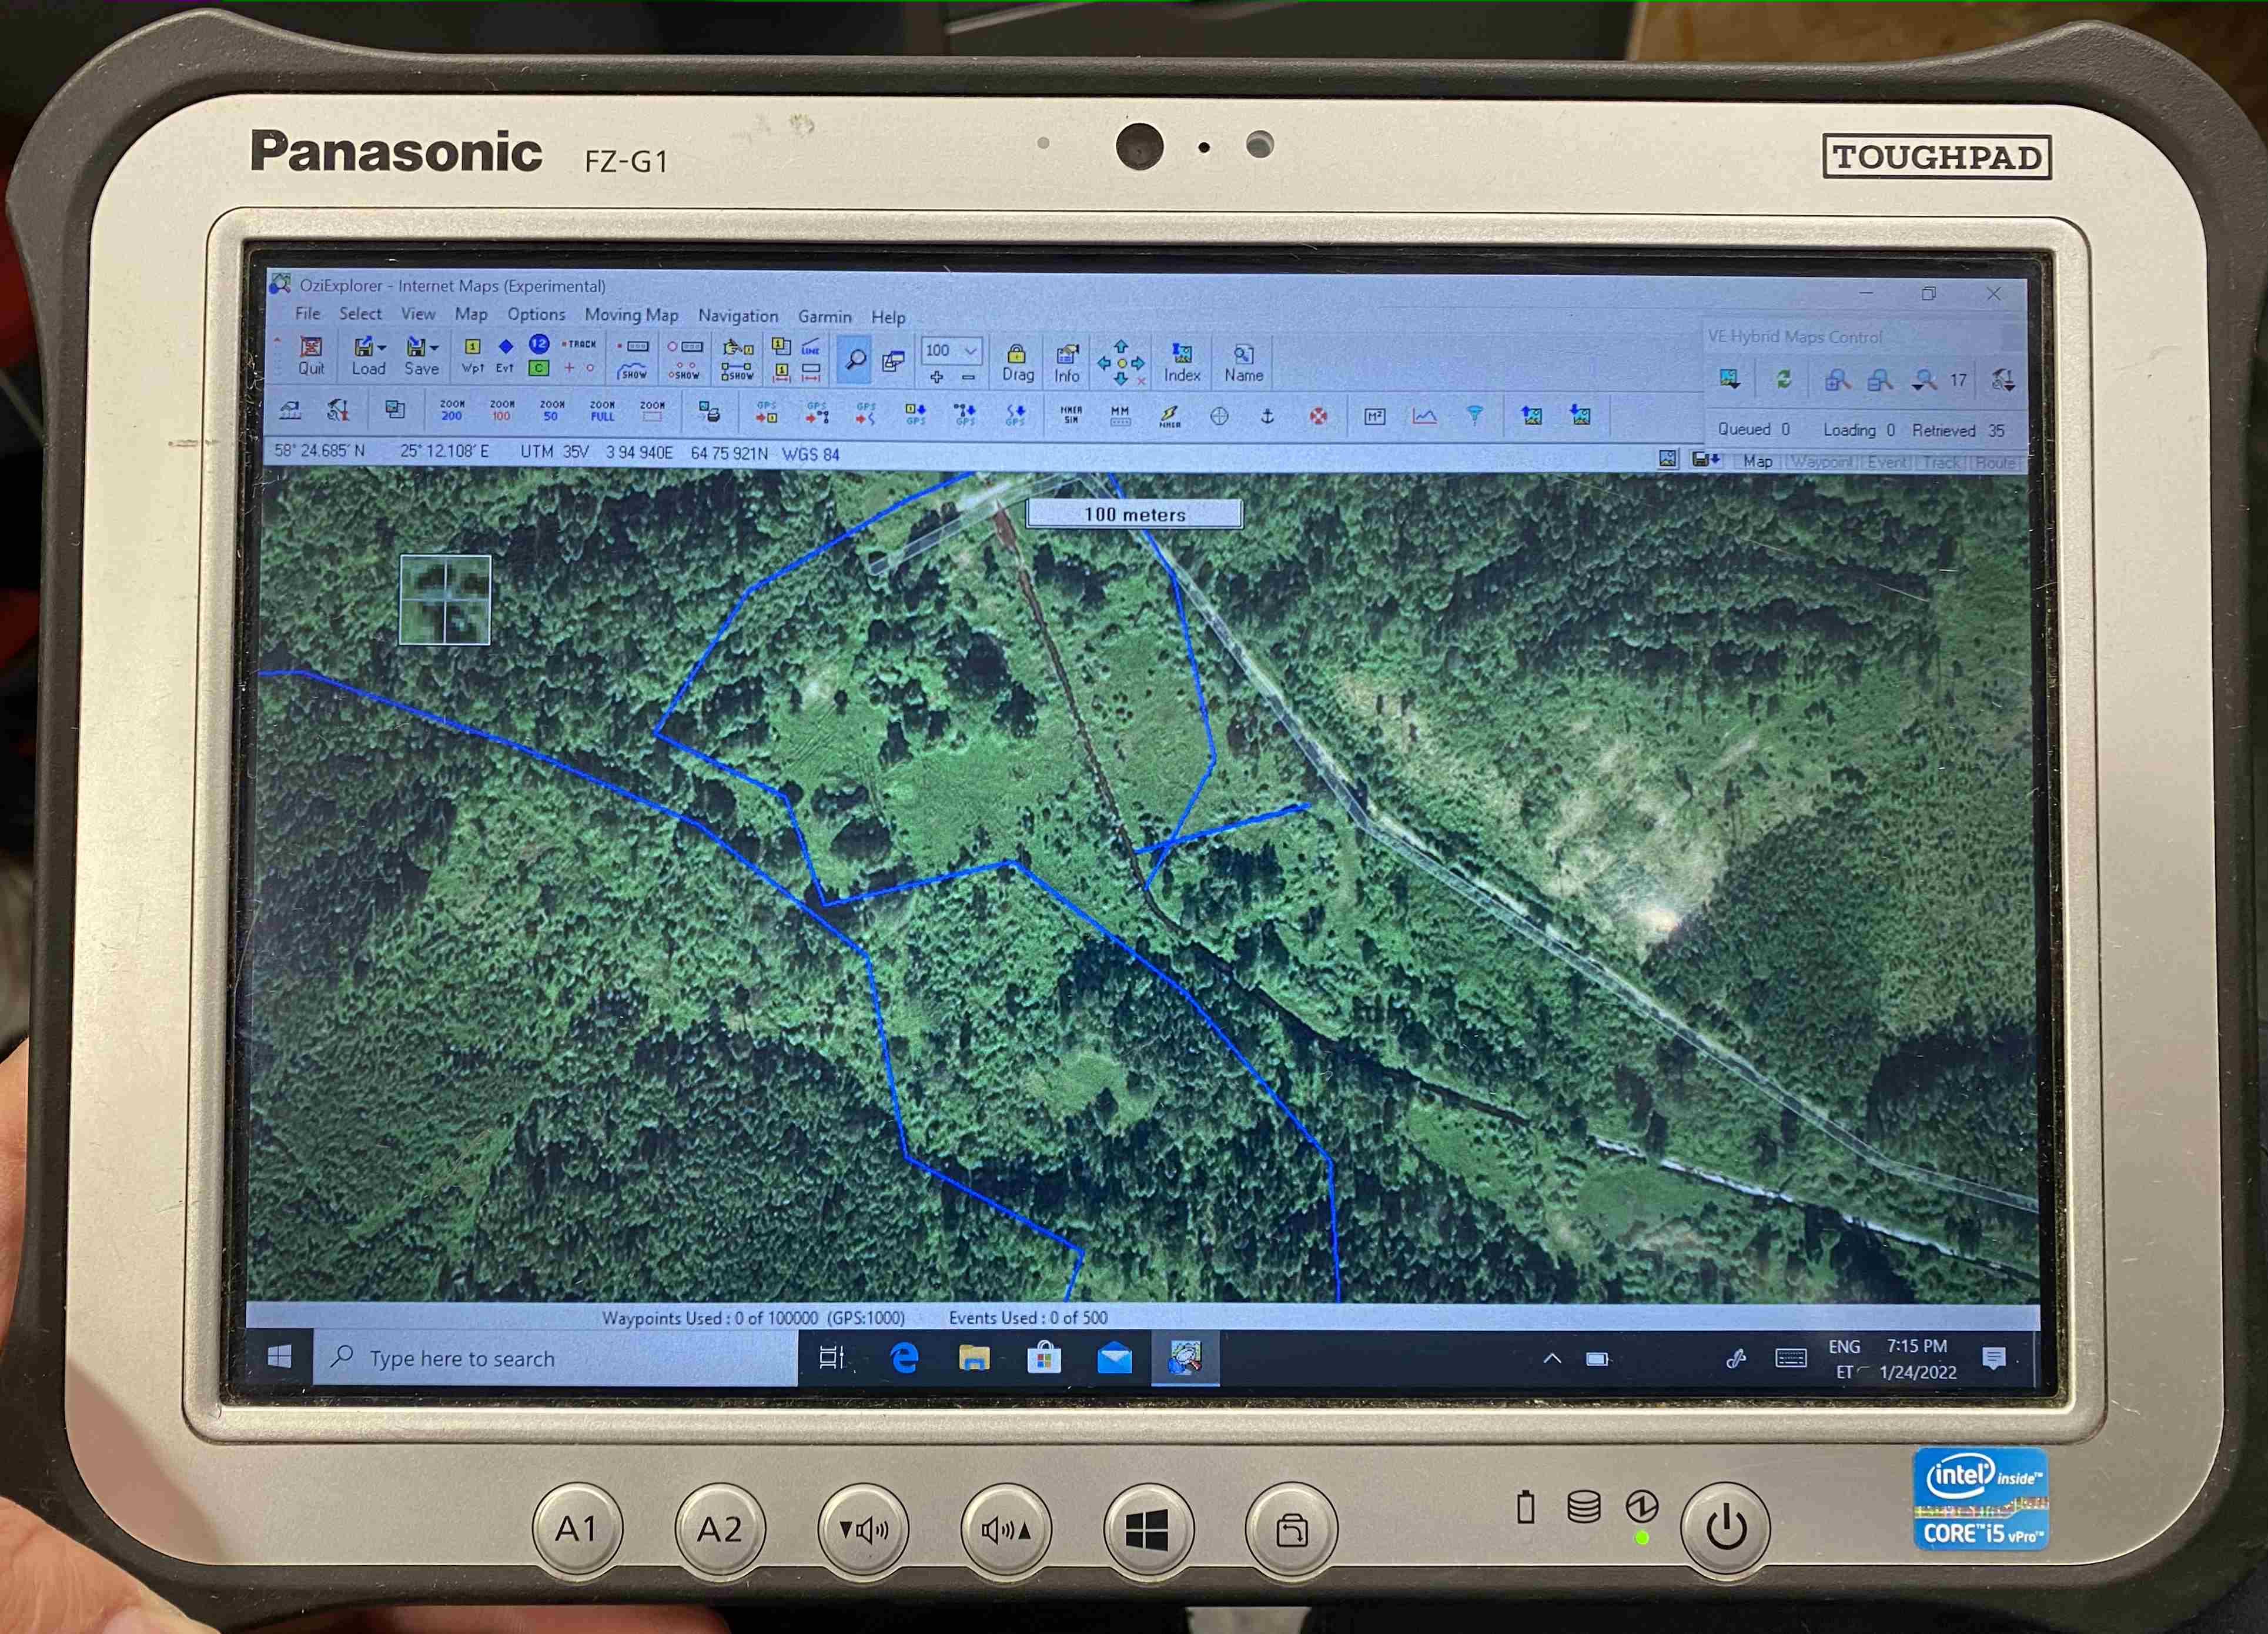
Task: Open the Garmin menu
Action: (x=825, y=316)
